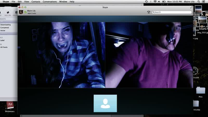Click the Add Credit link
This screenshot has height=117, width=208.
point(32,14)
